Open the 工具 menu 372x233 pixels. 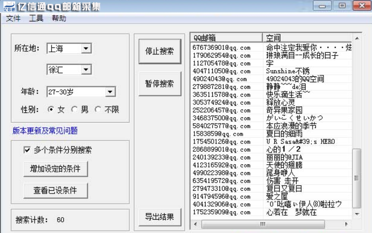pyautogui.click(x=36, y=19)
